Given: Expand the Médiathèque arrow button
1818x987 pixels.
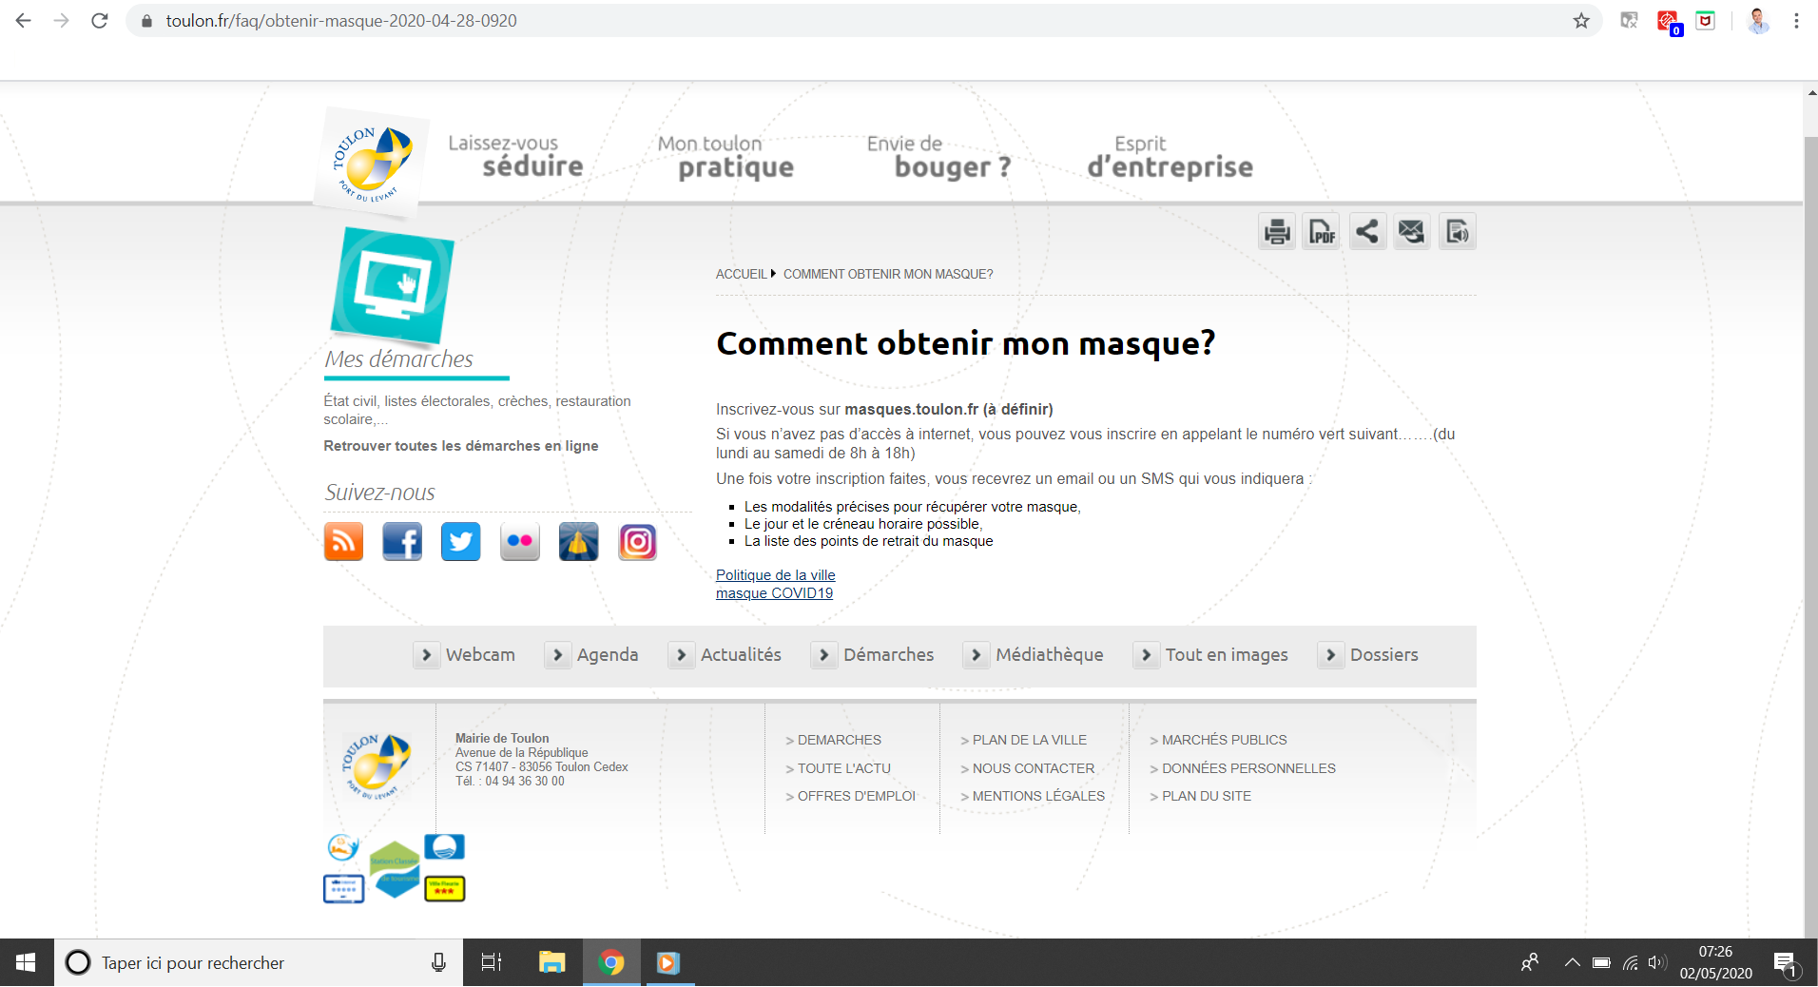Looking at the screenshot, I should point(977,655).
